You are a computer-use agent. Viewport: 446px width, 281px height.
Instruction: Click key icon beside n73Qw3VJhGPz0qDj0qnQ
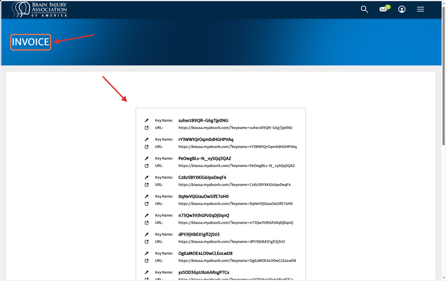click(146, 215)
